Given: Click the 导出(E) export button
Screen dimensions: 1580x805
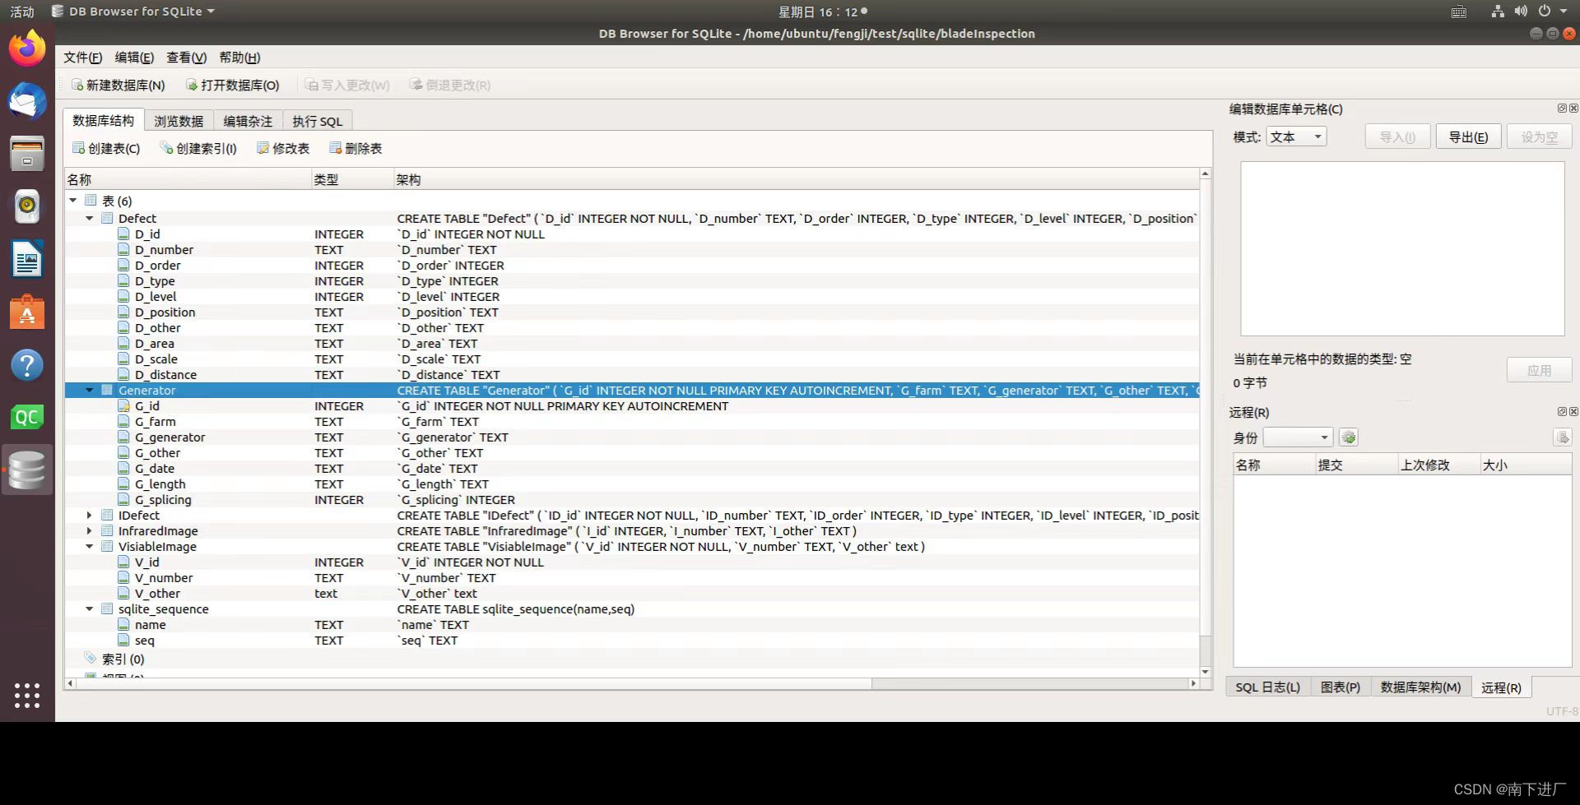Looking at the screenshot, I should (x=1468, y=136).
